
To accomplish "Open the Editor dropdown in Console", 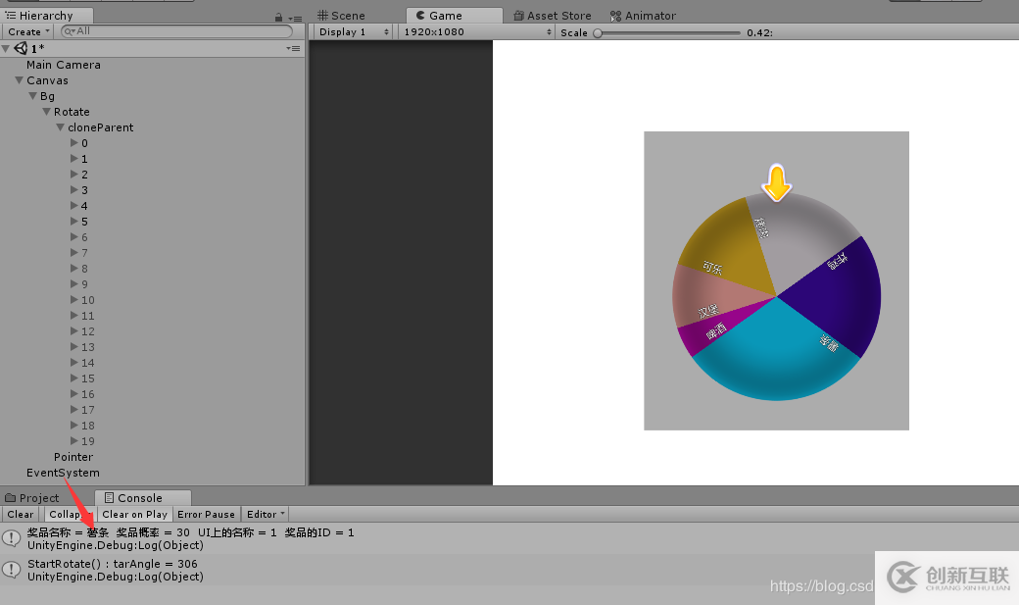I will tap(266, 514).
